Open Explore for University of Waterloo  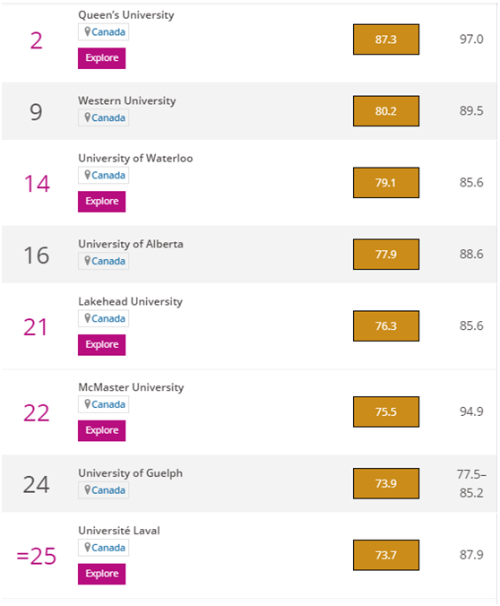(101, 202)
